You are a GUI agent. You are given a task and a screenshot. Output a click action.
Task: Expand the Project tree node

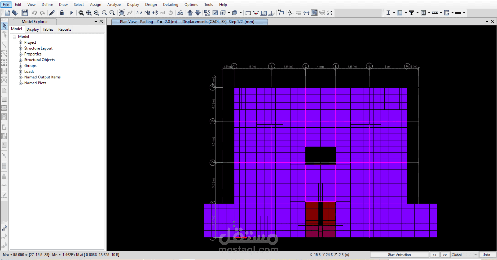[x=20, y=43]
